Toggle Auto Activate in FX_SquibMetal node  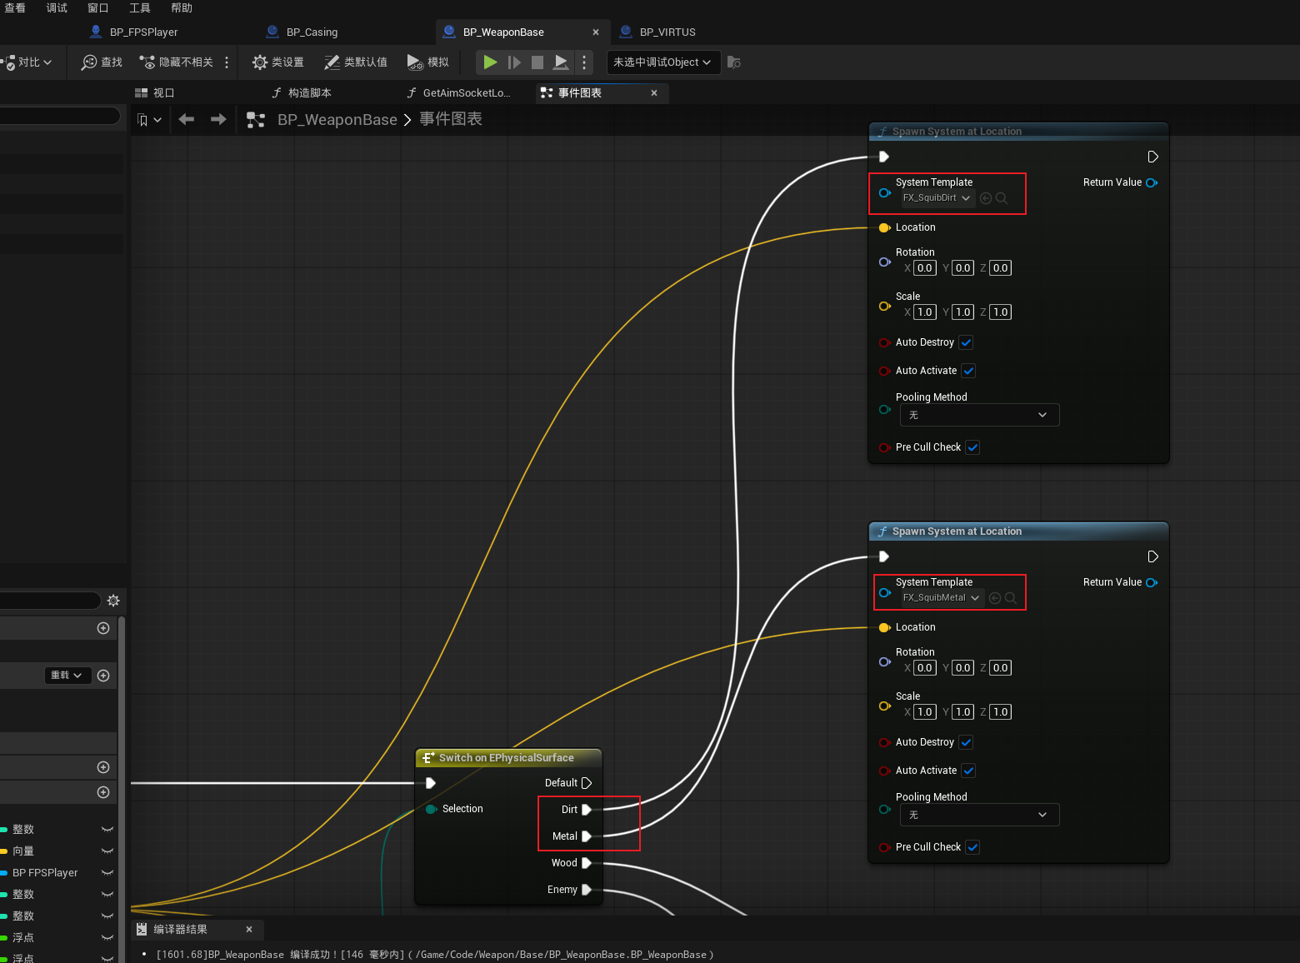[x=968, y=771]
